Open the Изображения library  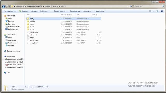click(13, 43)
